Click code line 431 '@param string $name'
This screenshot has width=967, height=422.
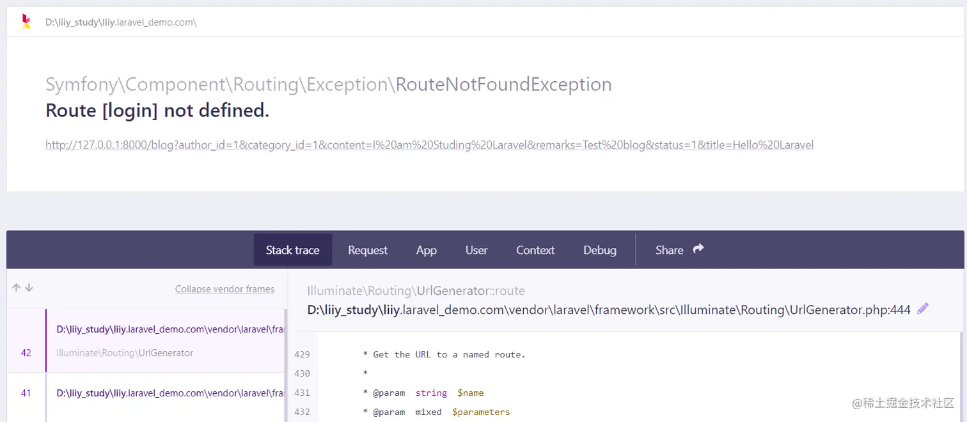[423, 393]
